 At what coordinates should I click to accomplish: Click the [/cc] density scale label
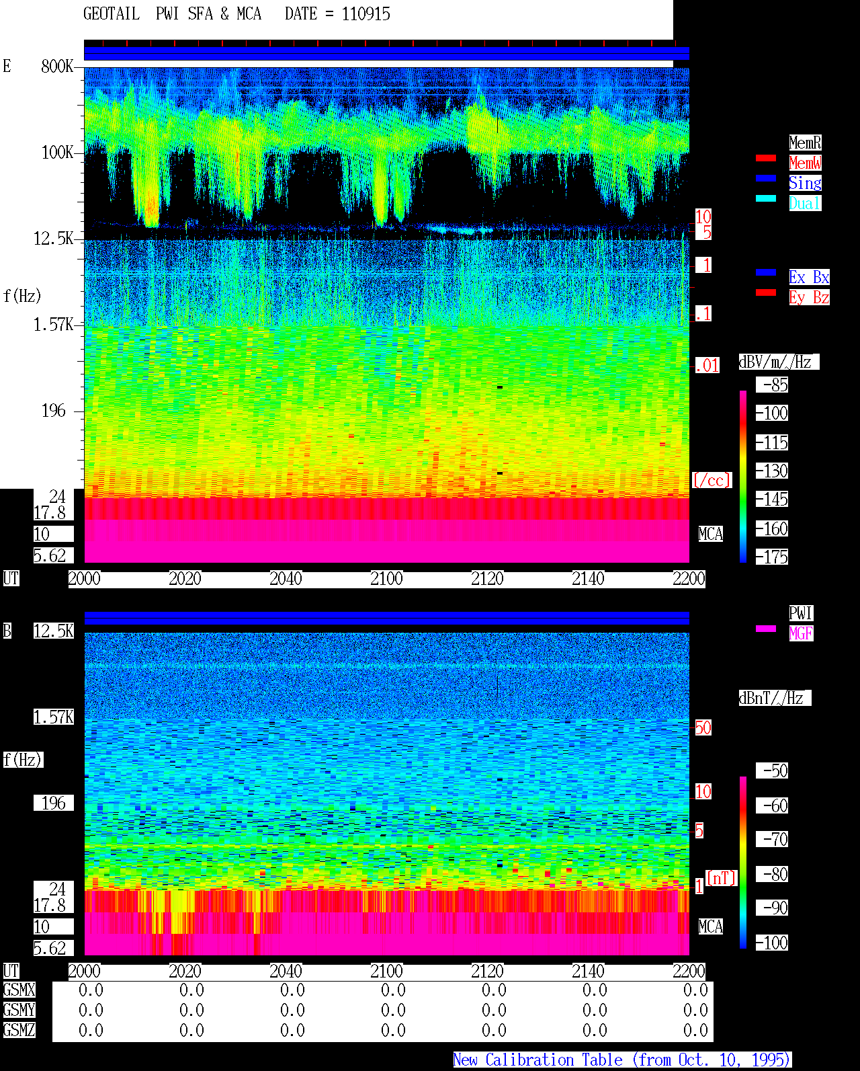pyautogui.click(x=712, y=481)
